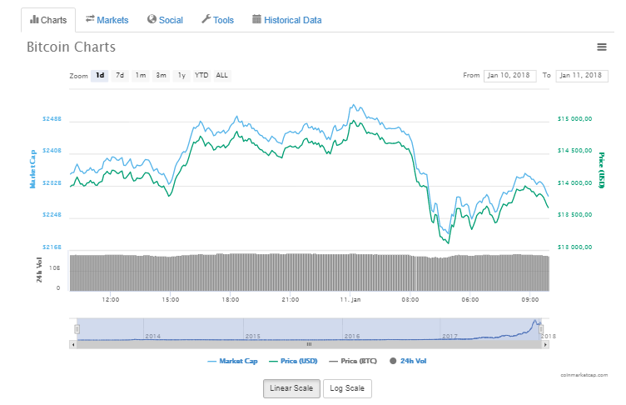The width and height of the screenshot is (626, 405).
Task: Select the ALL zoom range
Action: [x=222, y=76]
